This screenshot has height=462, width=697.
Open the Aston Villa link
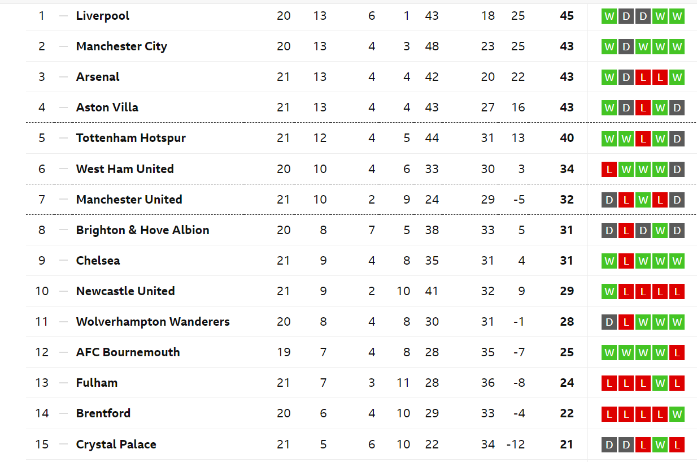click(x=107, y=107)
